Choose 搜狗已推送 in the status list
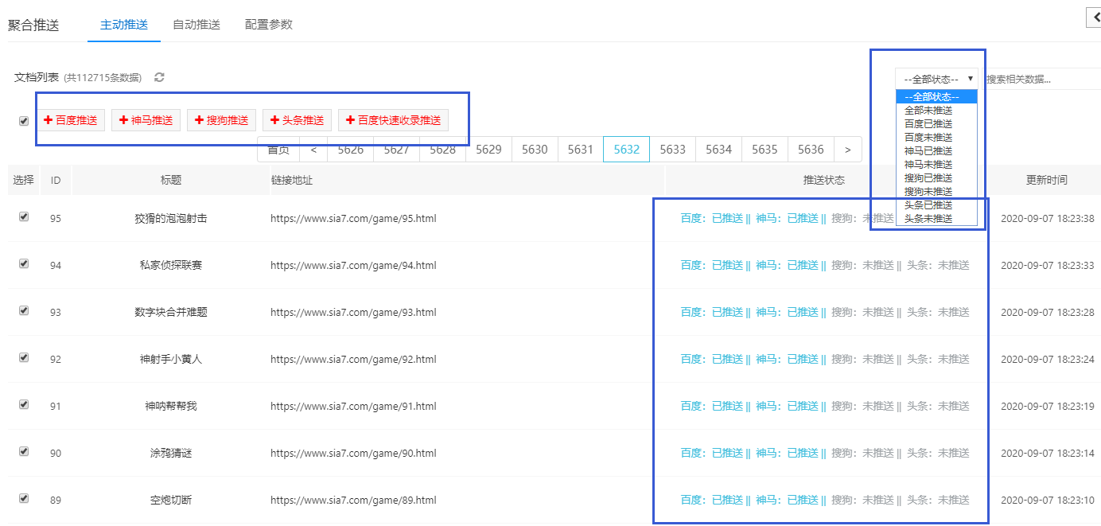The width and height of the screenshot is (1101, 526). (936, 177)
